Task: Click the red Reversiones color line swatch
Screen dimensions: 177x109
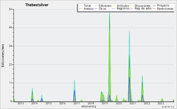Action: tap(154, 9)
